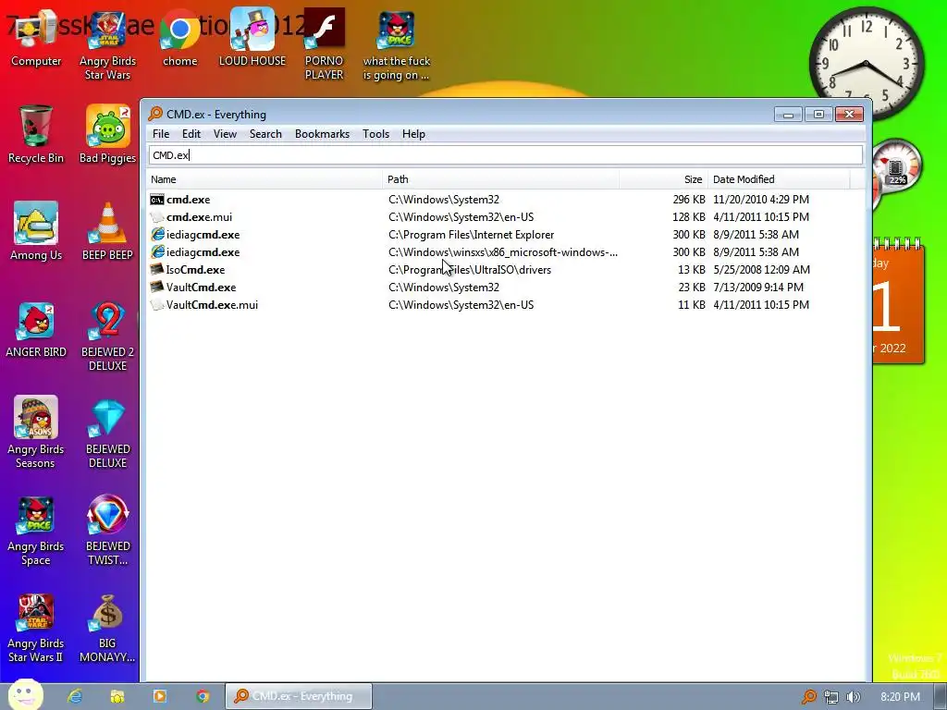This screenshot has height=710, width=947.
Task: Sort results by Size column
Action: click(x=663, y=179)
